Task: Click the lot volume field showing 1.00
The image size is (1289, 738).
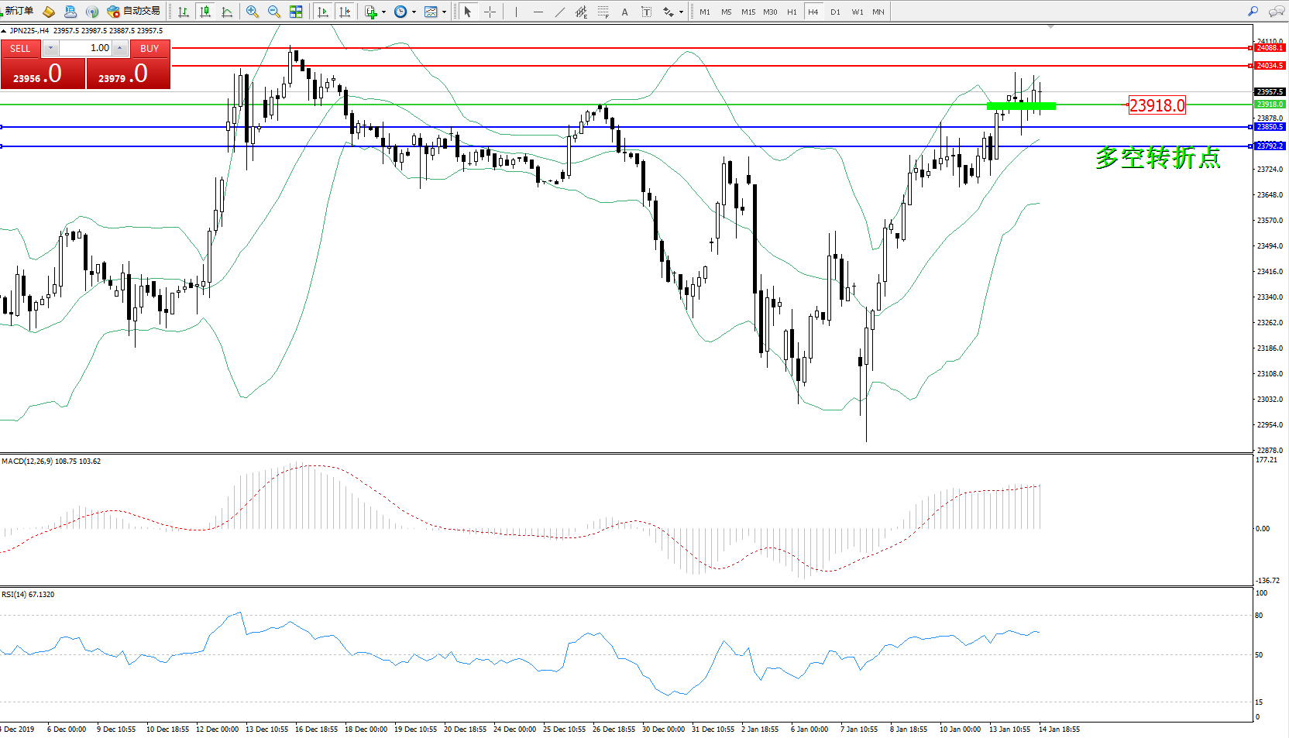Action: pos(86,48)
